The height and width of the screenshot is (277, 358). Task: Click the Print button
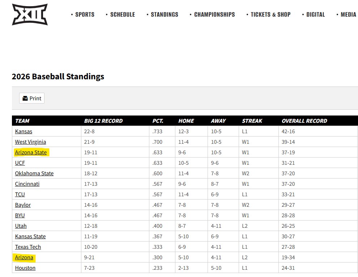coord(32,98)
